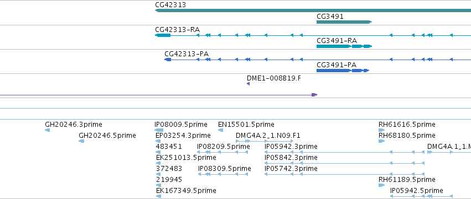Click the EK167349.5prime arrow glyph

click(159, 196)
